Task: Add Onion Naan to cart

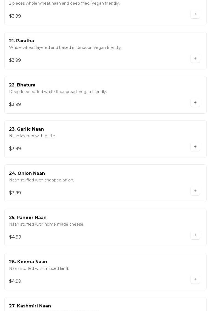Action: pos(195,191)
